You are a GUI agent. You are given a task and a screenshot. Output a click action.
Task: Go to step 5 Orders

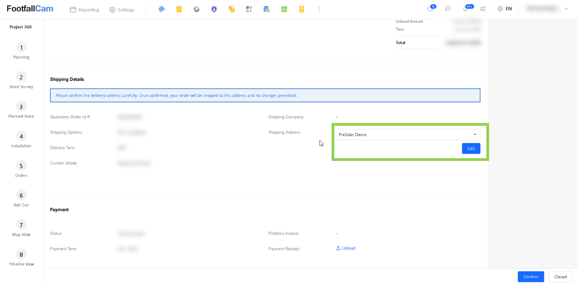pyautogui.click(x=21, y=169)
